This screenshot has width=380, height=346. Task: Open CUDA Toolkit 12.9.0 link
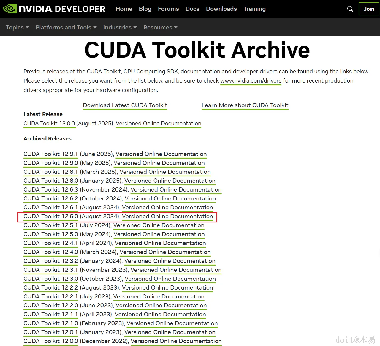[x=51, y=163]
